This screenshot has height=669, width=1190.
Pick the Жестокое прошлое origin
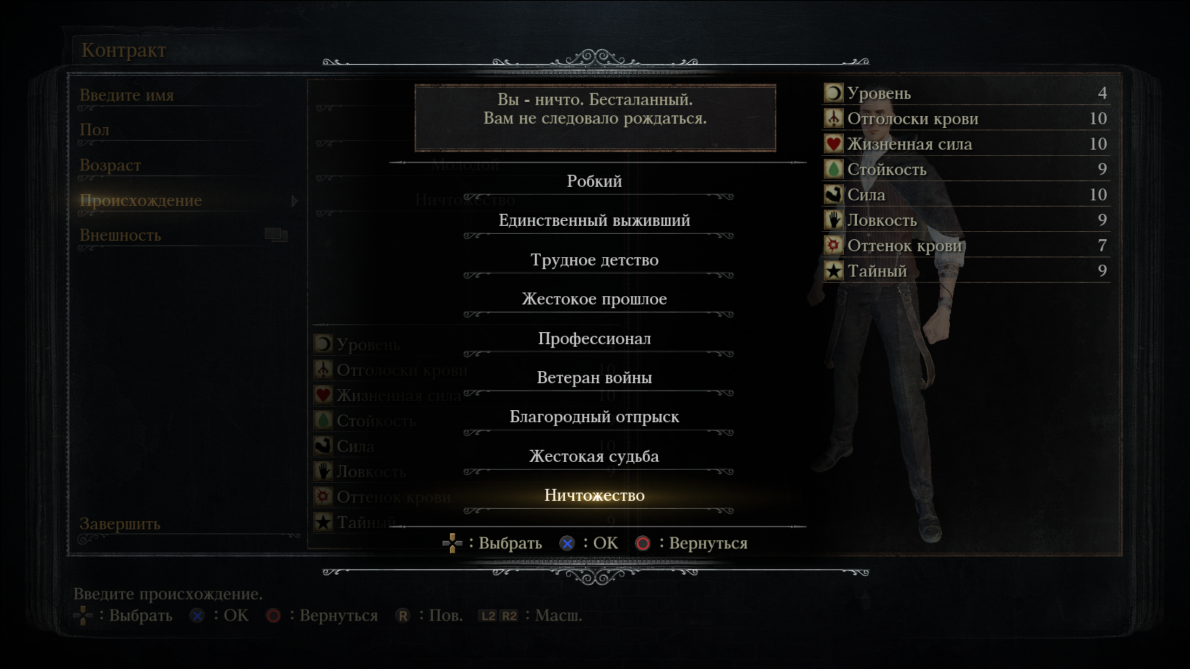click(x=594, y=299)
